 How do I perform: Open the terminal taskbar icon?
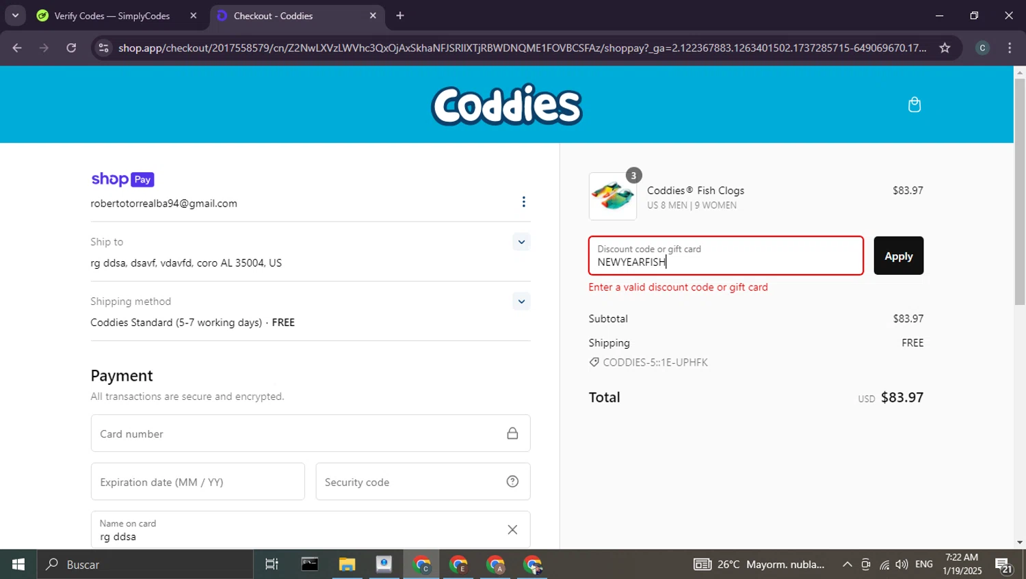click(x=310, y=564)
